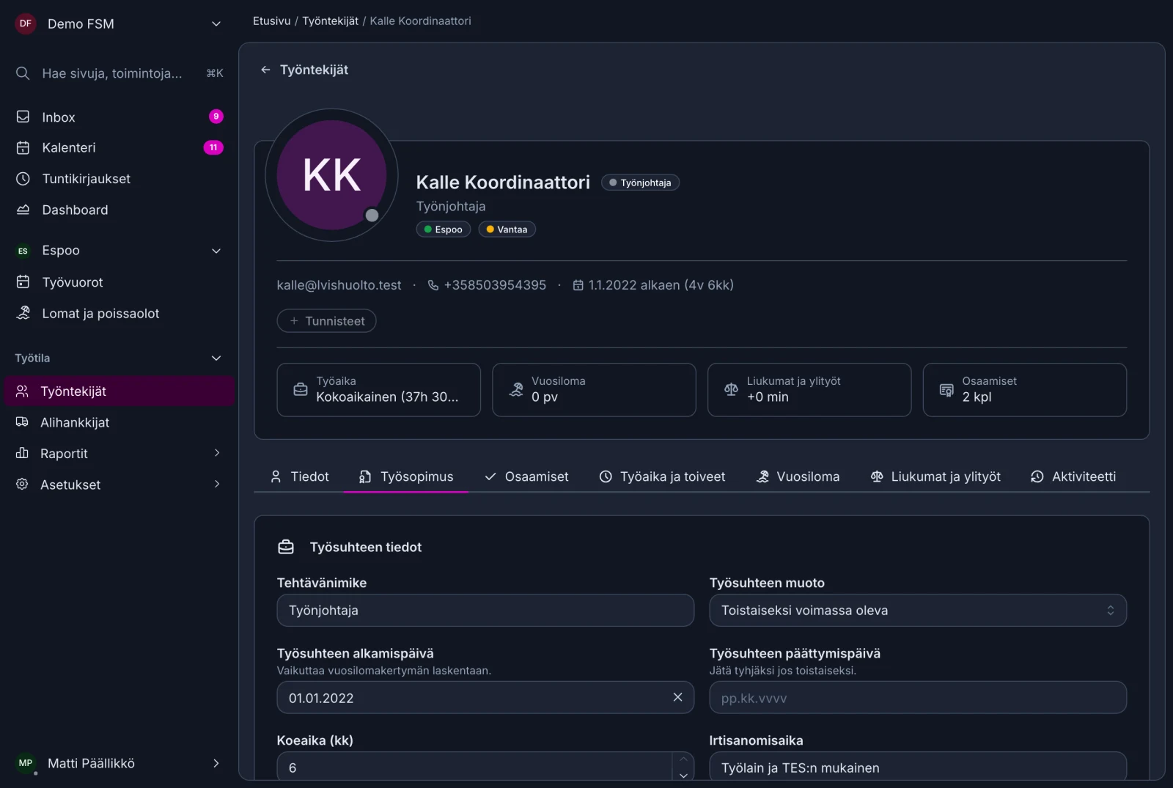Collapse the Työtila section chevron

click(216, 358)
